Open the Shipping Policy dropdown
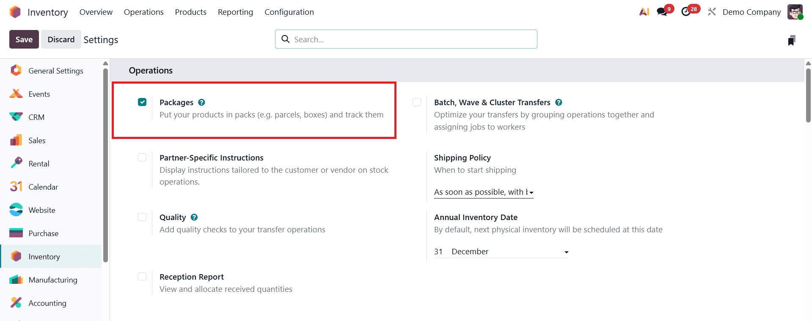812x321 pixels. point(484,192)
